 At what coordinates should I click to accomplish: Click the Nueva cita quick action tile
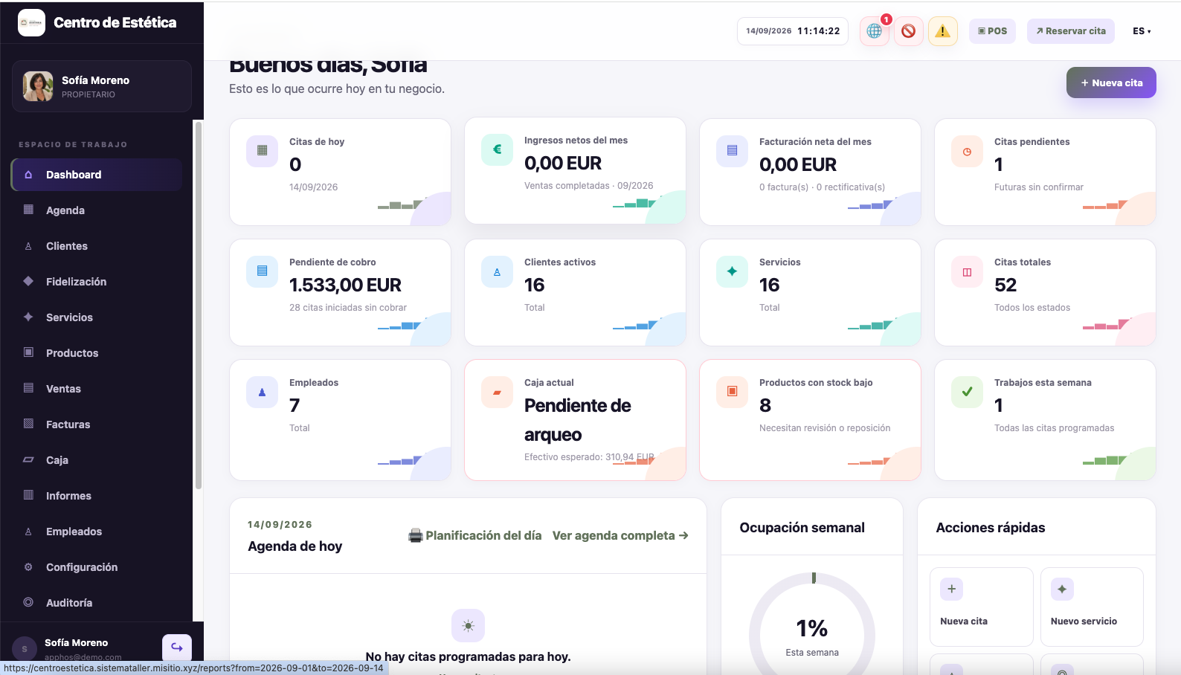(982, 607)
